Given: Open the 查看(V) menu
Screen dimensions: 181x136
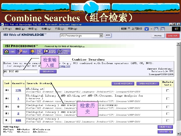Looking at the screenshot, I should 33,29.
